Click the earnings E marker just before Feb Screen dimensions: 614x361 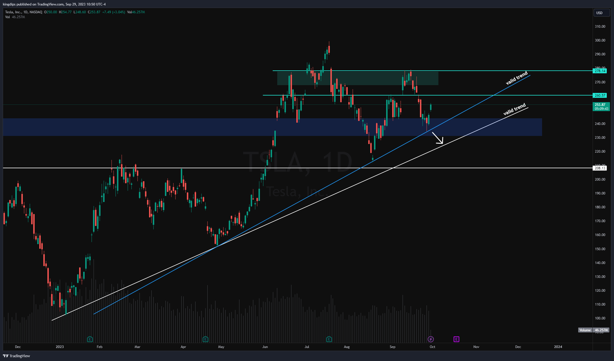click(x=90, y=339)
